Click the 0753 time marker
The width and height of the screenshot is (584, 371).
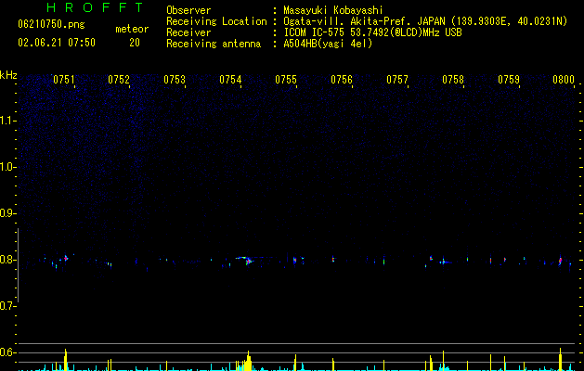coord(175,80)
